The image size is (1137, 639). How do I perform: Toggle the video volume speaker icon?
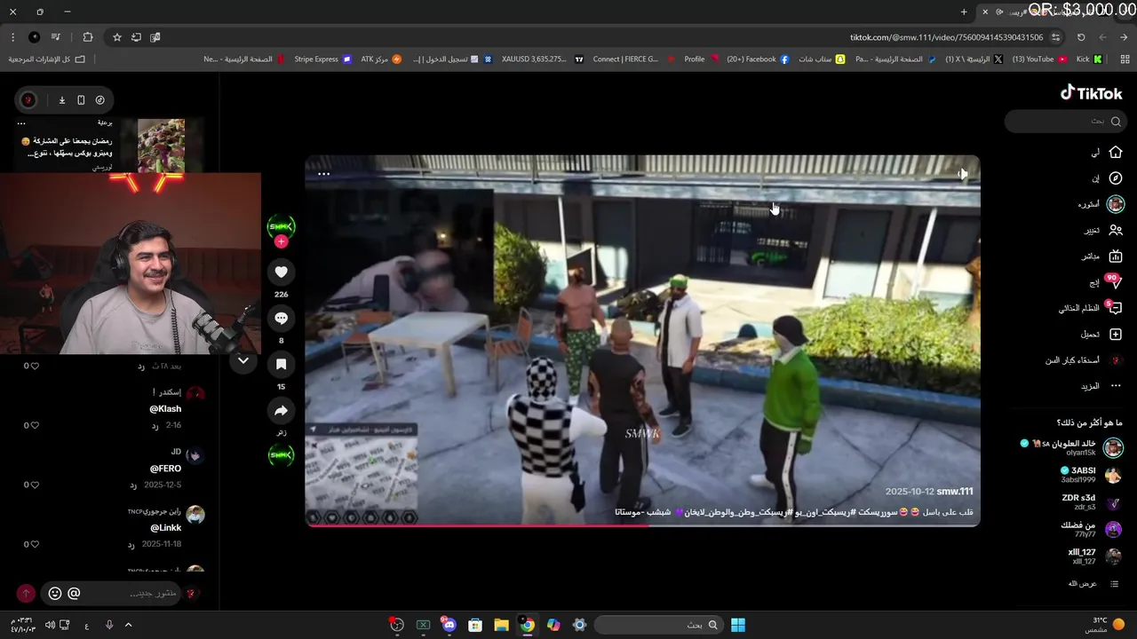[963, 174]
